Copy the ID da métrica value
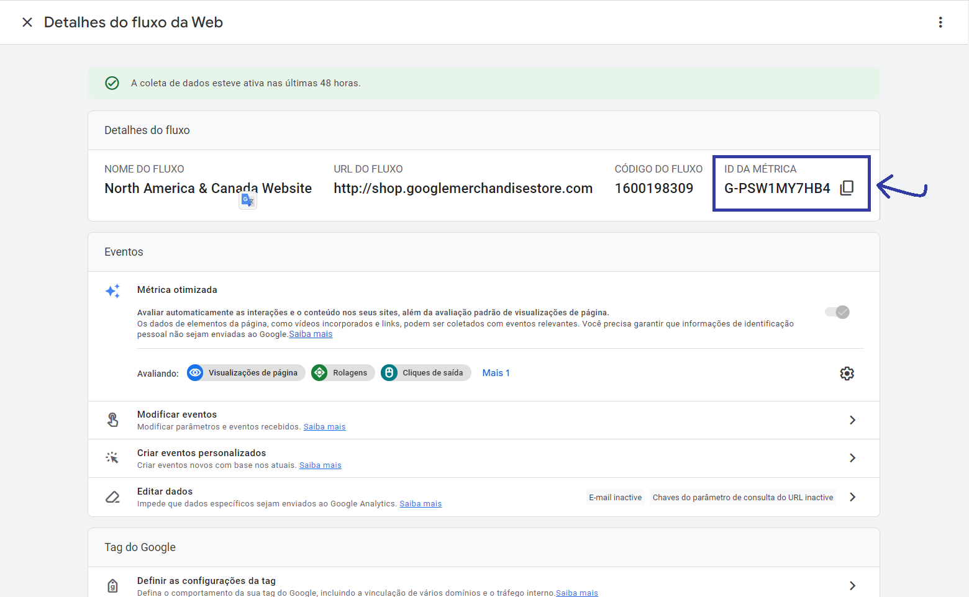The height and width of the screenshot is (597, 969). point(847,188)
